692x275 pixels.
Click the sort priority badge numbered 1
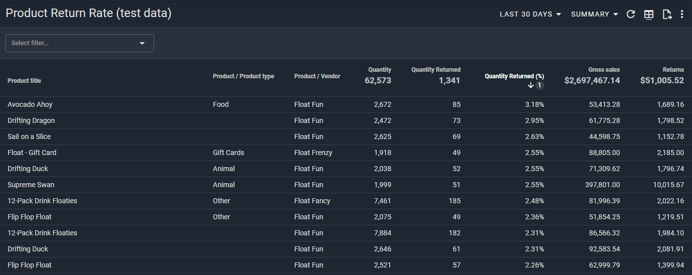(540, 85)
